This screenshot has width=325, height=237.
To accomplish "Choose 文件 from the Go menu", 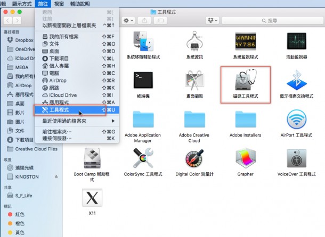I will click(77, 44).
